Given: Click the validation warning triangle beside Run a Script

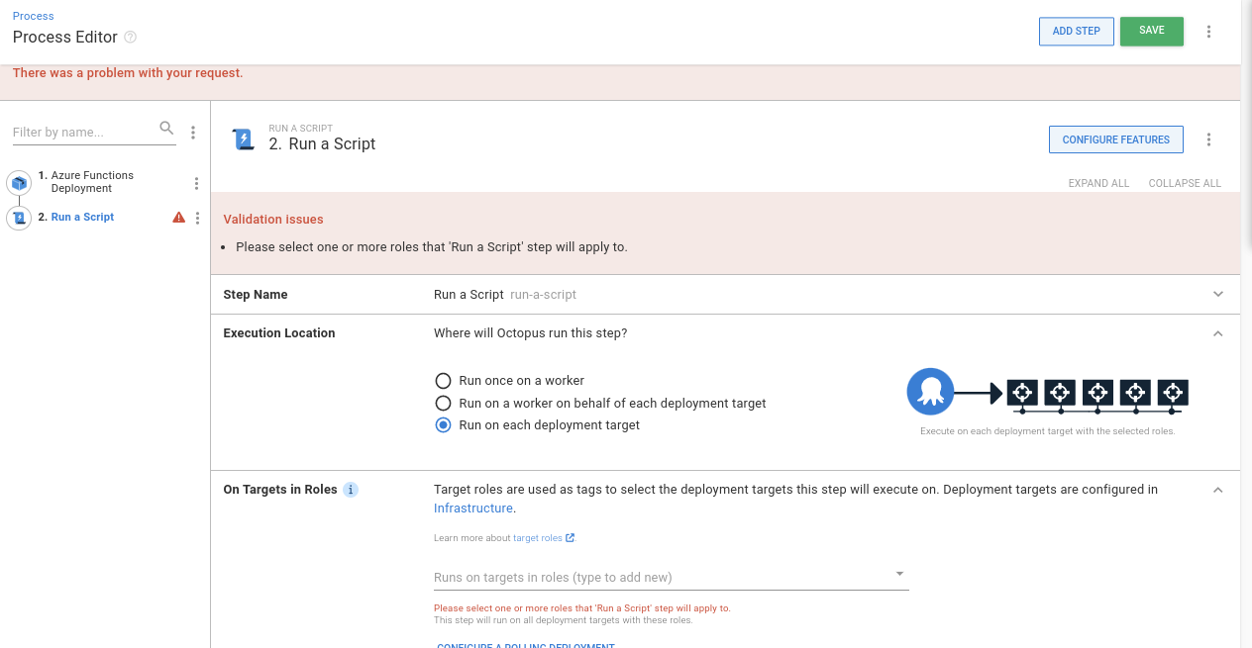Looking at the screenshot, I should coord(178,217).
